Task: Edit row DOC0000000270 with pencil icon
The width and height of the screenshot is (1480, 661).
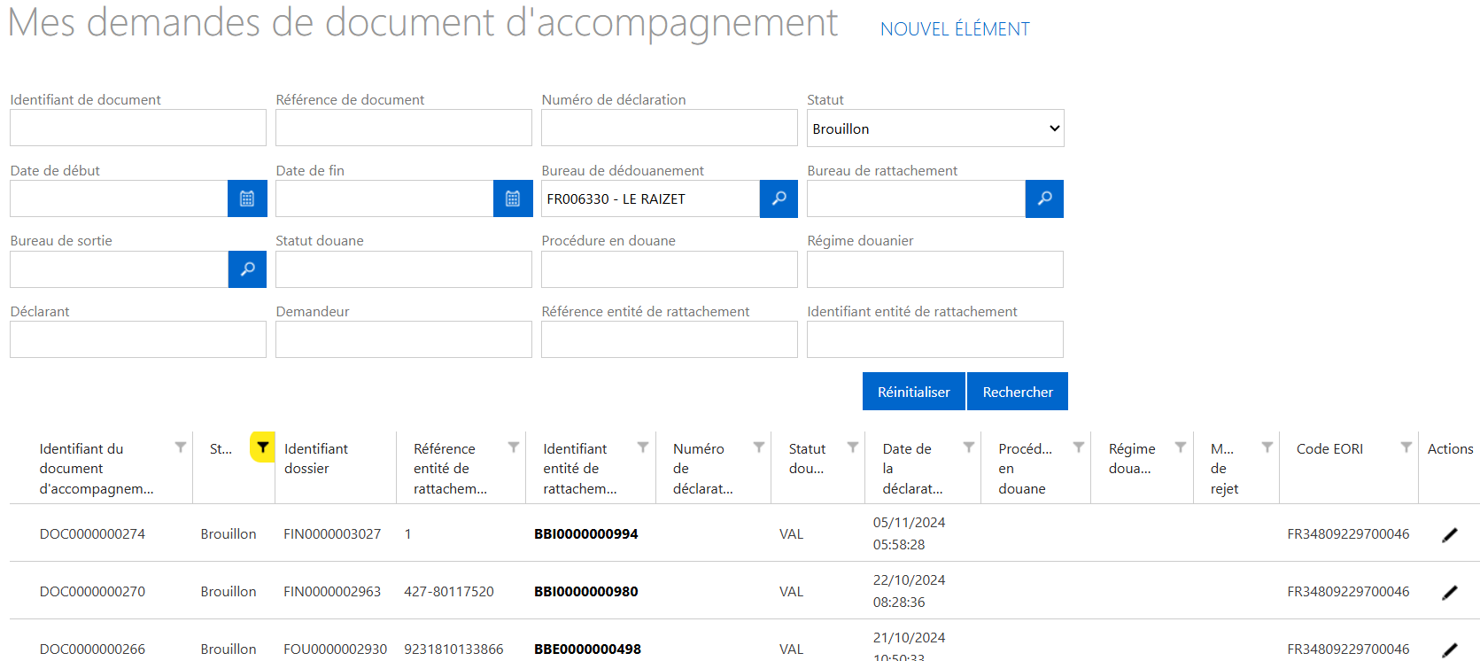Action: pyautogui.click(x=1449, y=592)
